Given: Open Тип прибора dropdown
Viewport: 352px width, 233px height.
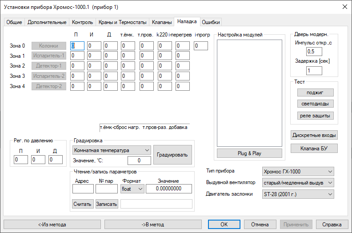Looking at the screenshot, I should [x=298, y=172].
